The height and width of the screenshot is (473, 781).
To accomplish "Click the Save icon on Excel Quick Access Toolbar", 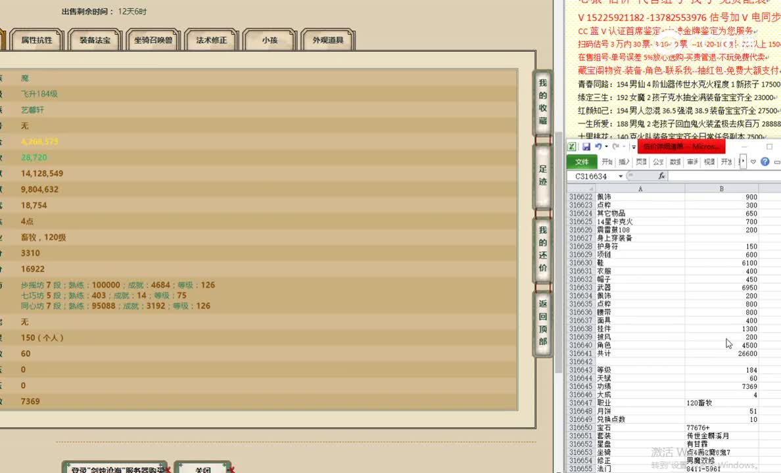I will click(x=587, y=146).
